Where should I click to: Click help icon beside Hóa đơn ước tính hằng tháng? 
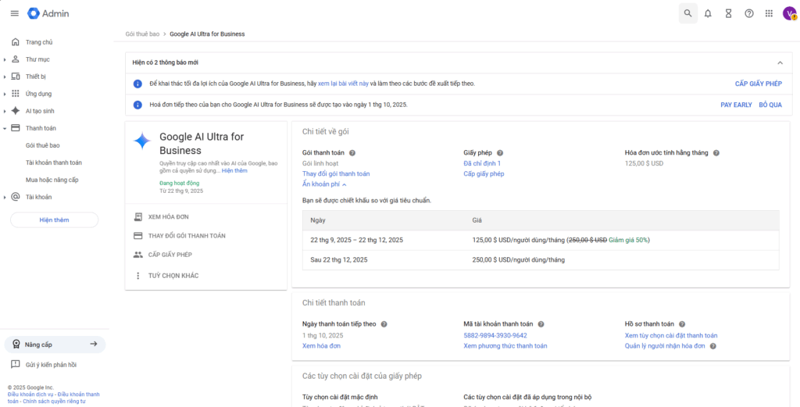[716, 153]
